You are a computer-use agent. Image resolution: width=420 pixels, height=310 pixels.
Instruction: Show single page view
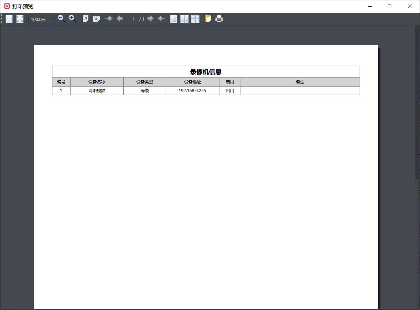click(x=174, y=19)
